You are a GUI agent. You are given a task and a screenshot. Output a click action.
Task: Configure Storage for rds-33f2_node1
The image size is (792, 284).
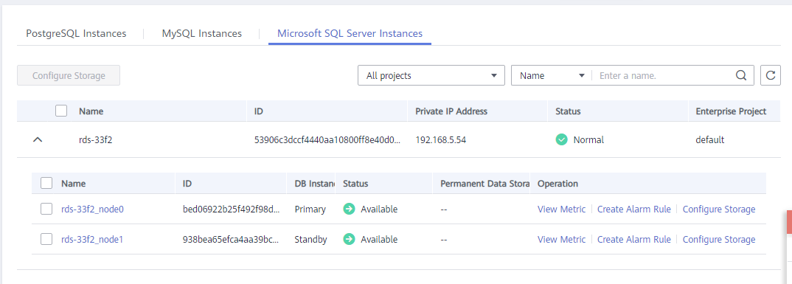coord(719,240)
